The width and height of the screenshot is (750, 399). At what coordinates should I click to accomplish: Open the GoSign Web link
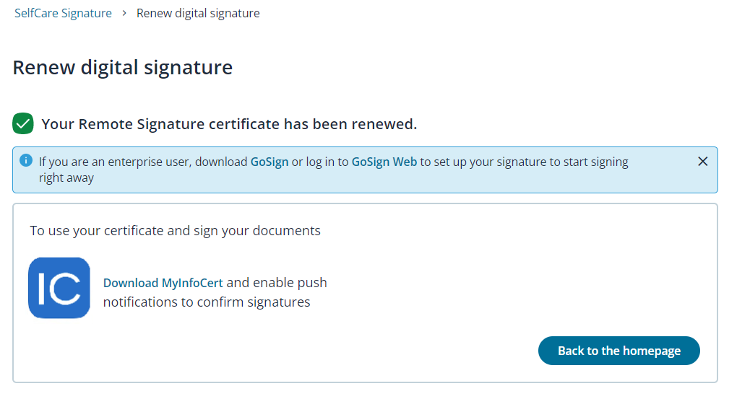tap(384, 162)
